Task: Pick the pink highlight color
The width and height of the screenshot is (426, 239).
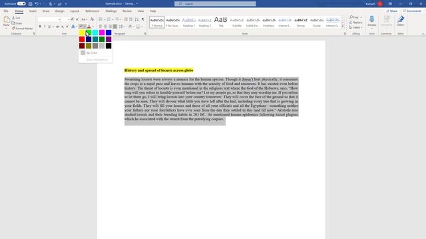Action: tap(102, 33)
